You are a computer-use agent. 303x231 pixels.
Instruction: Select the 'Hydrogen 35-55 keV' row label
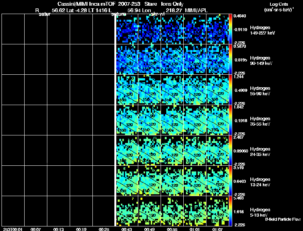click(260, 121)
